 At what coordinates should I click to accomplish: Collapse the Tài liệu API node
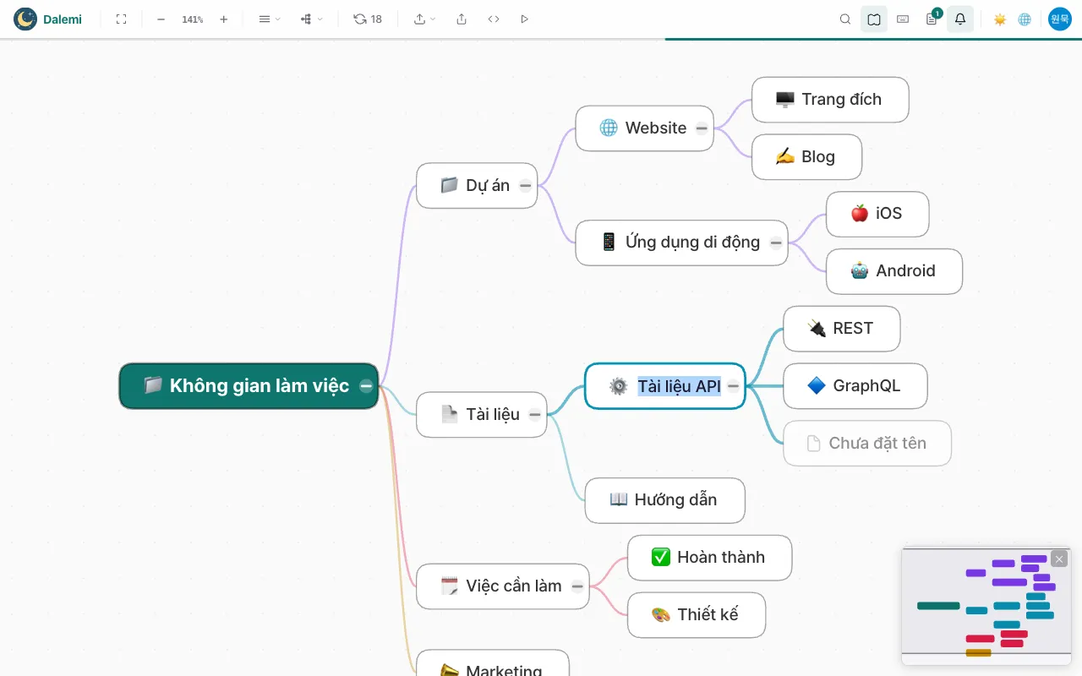733,386
